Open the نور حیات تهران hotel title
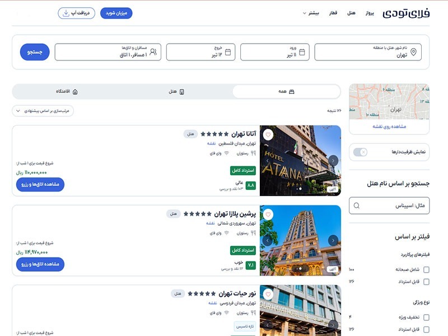The image size is (448, 336). coord(237,293)
